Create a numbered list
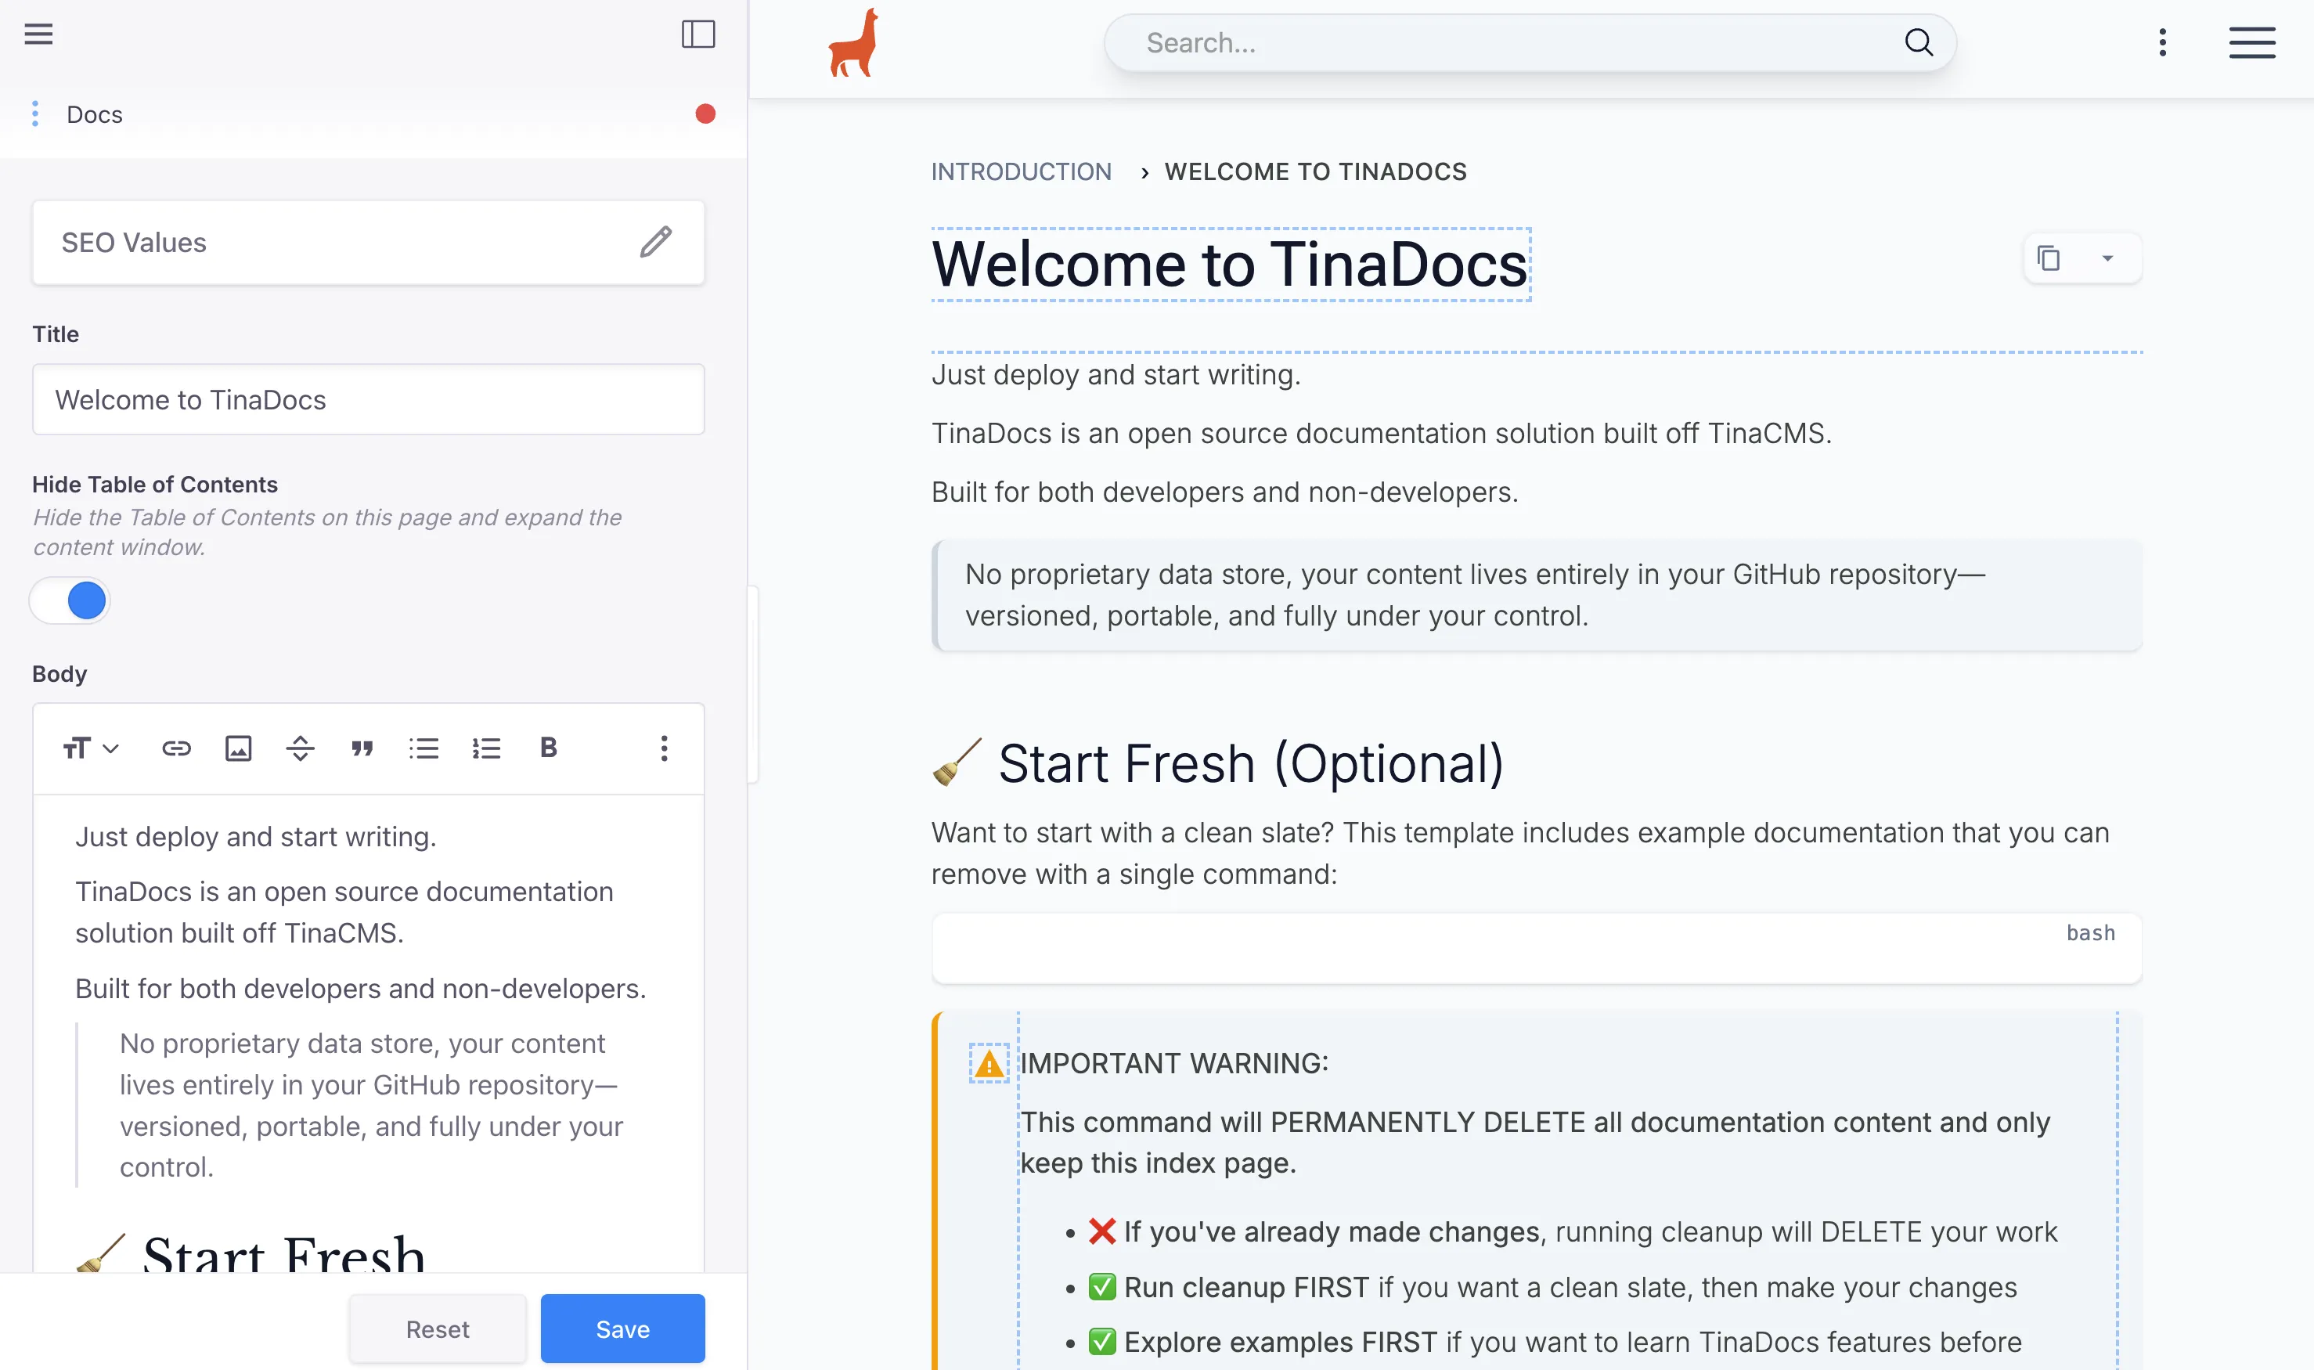Image resolution: width=2314 pixels, height=1370 pixels. (x=485, y=748)
